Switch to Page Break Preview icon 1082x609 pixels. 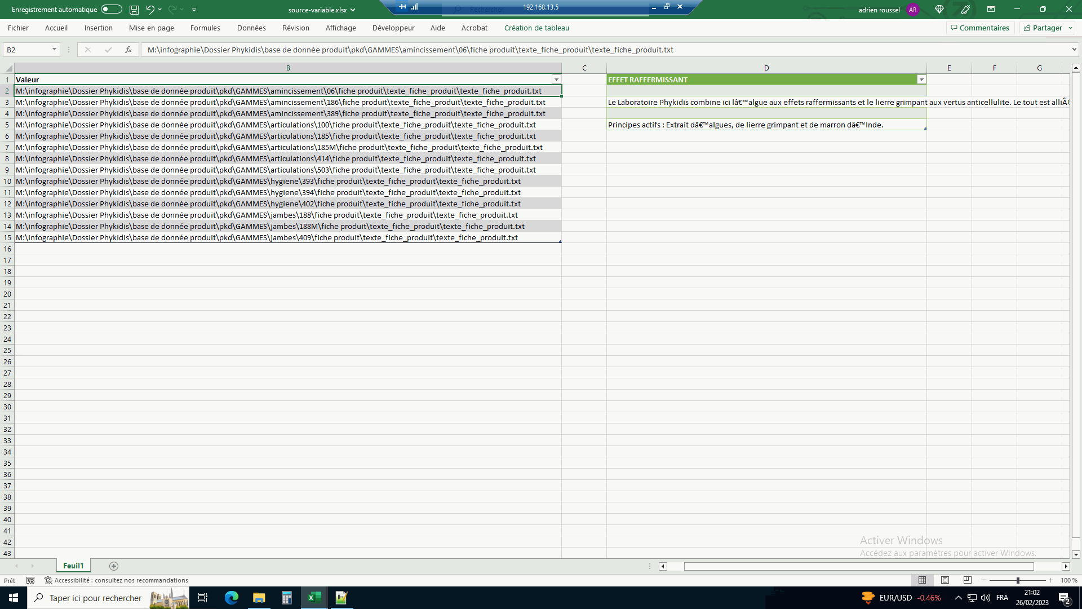(968, 580)
